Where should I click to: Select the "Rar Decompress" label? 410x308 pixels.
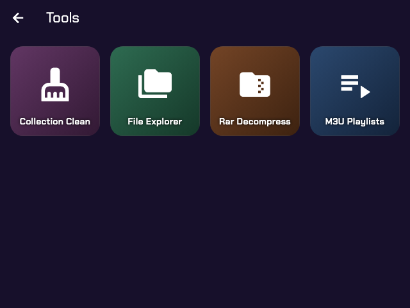255,121
